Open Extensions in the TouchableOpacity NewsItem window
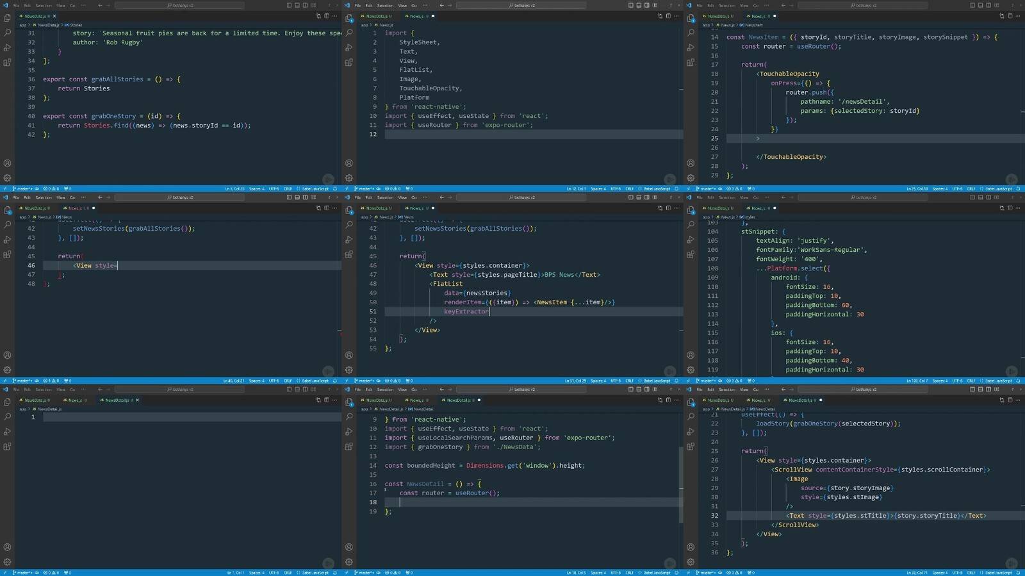The height and width of the screenshot is (576, 1025). click(691, 63)
